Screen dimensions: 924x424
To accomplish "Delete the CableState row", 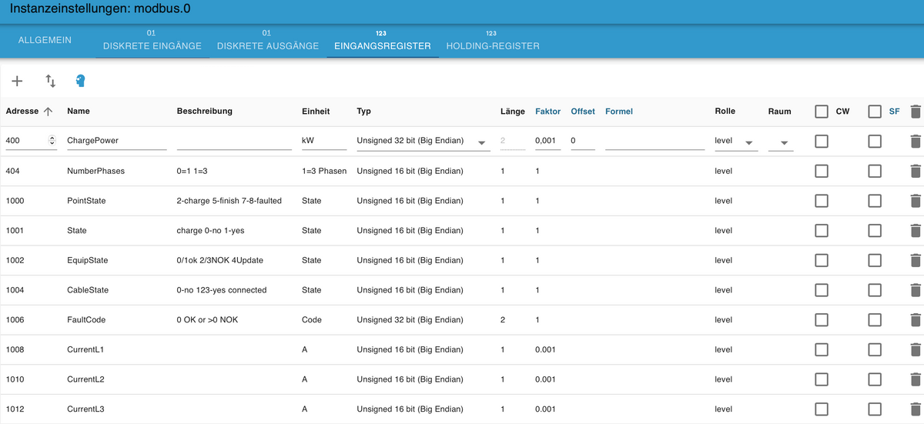I will [x=915, y=290].
